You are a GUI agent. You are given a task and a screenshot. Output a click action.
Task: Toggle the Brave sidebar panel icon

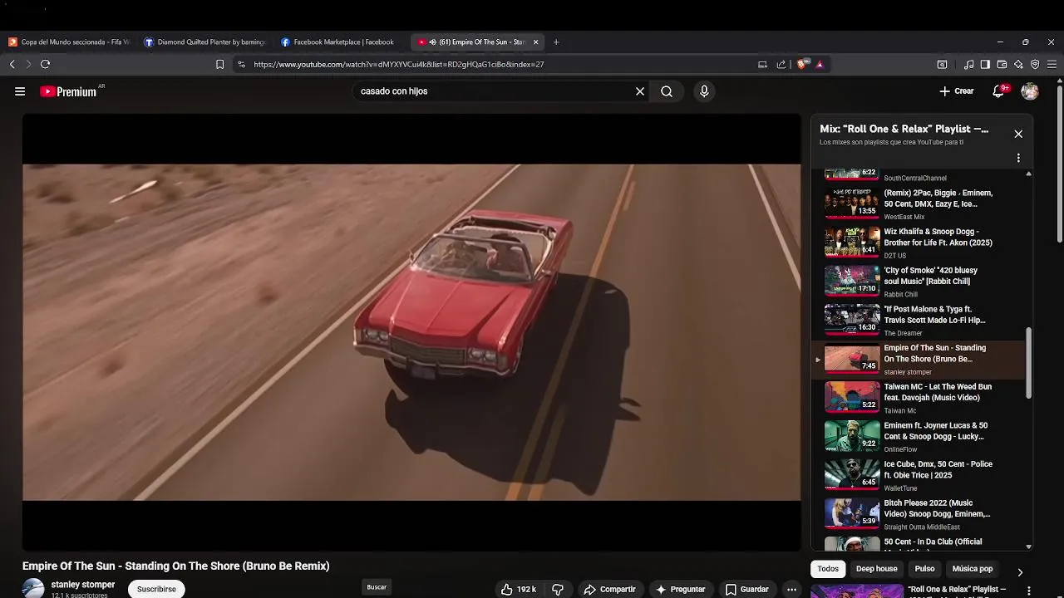click(985, 64)
